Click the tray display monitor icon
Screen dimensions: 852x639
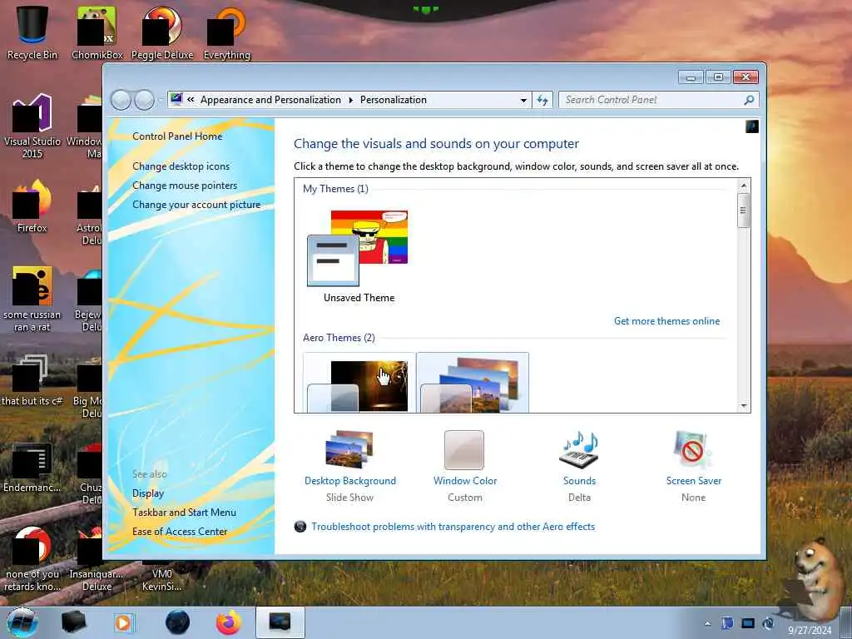748,623
